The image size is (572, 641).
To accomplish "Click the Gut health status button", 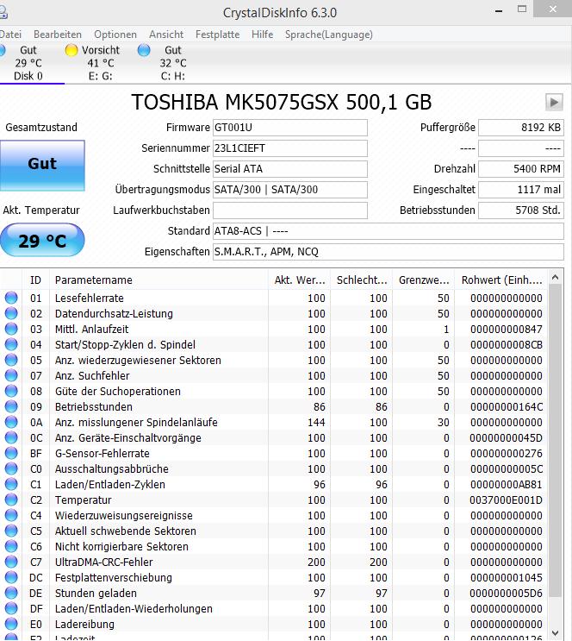I will 42,165.
